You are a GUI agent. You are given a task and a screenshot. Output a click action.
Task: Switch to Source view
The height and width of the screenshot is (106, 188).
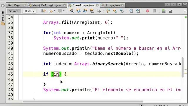14,11
